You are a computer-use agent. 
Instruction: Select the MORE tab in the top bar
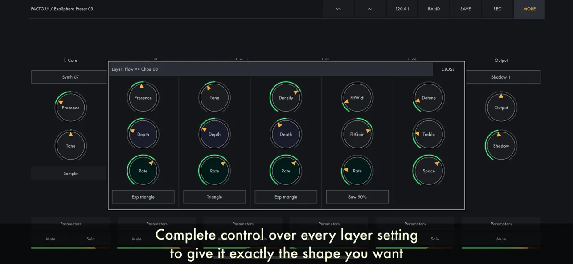point(529,8)
